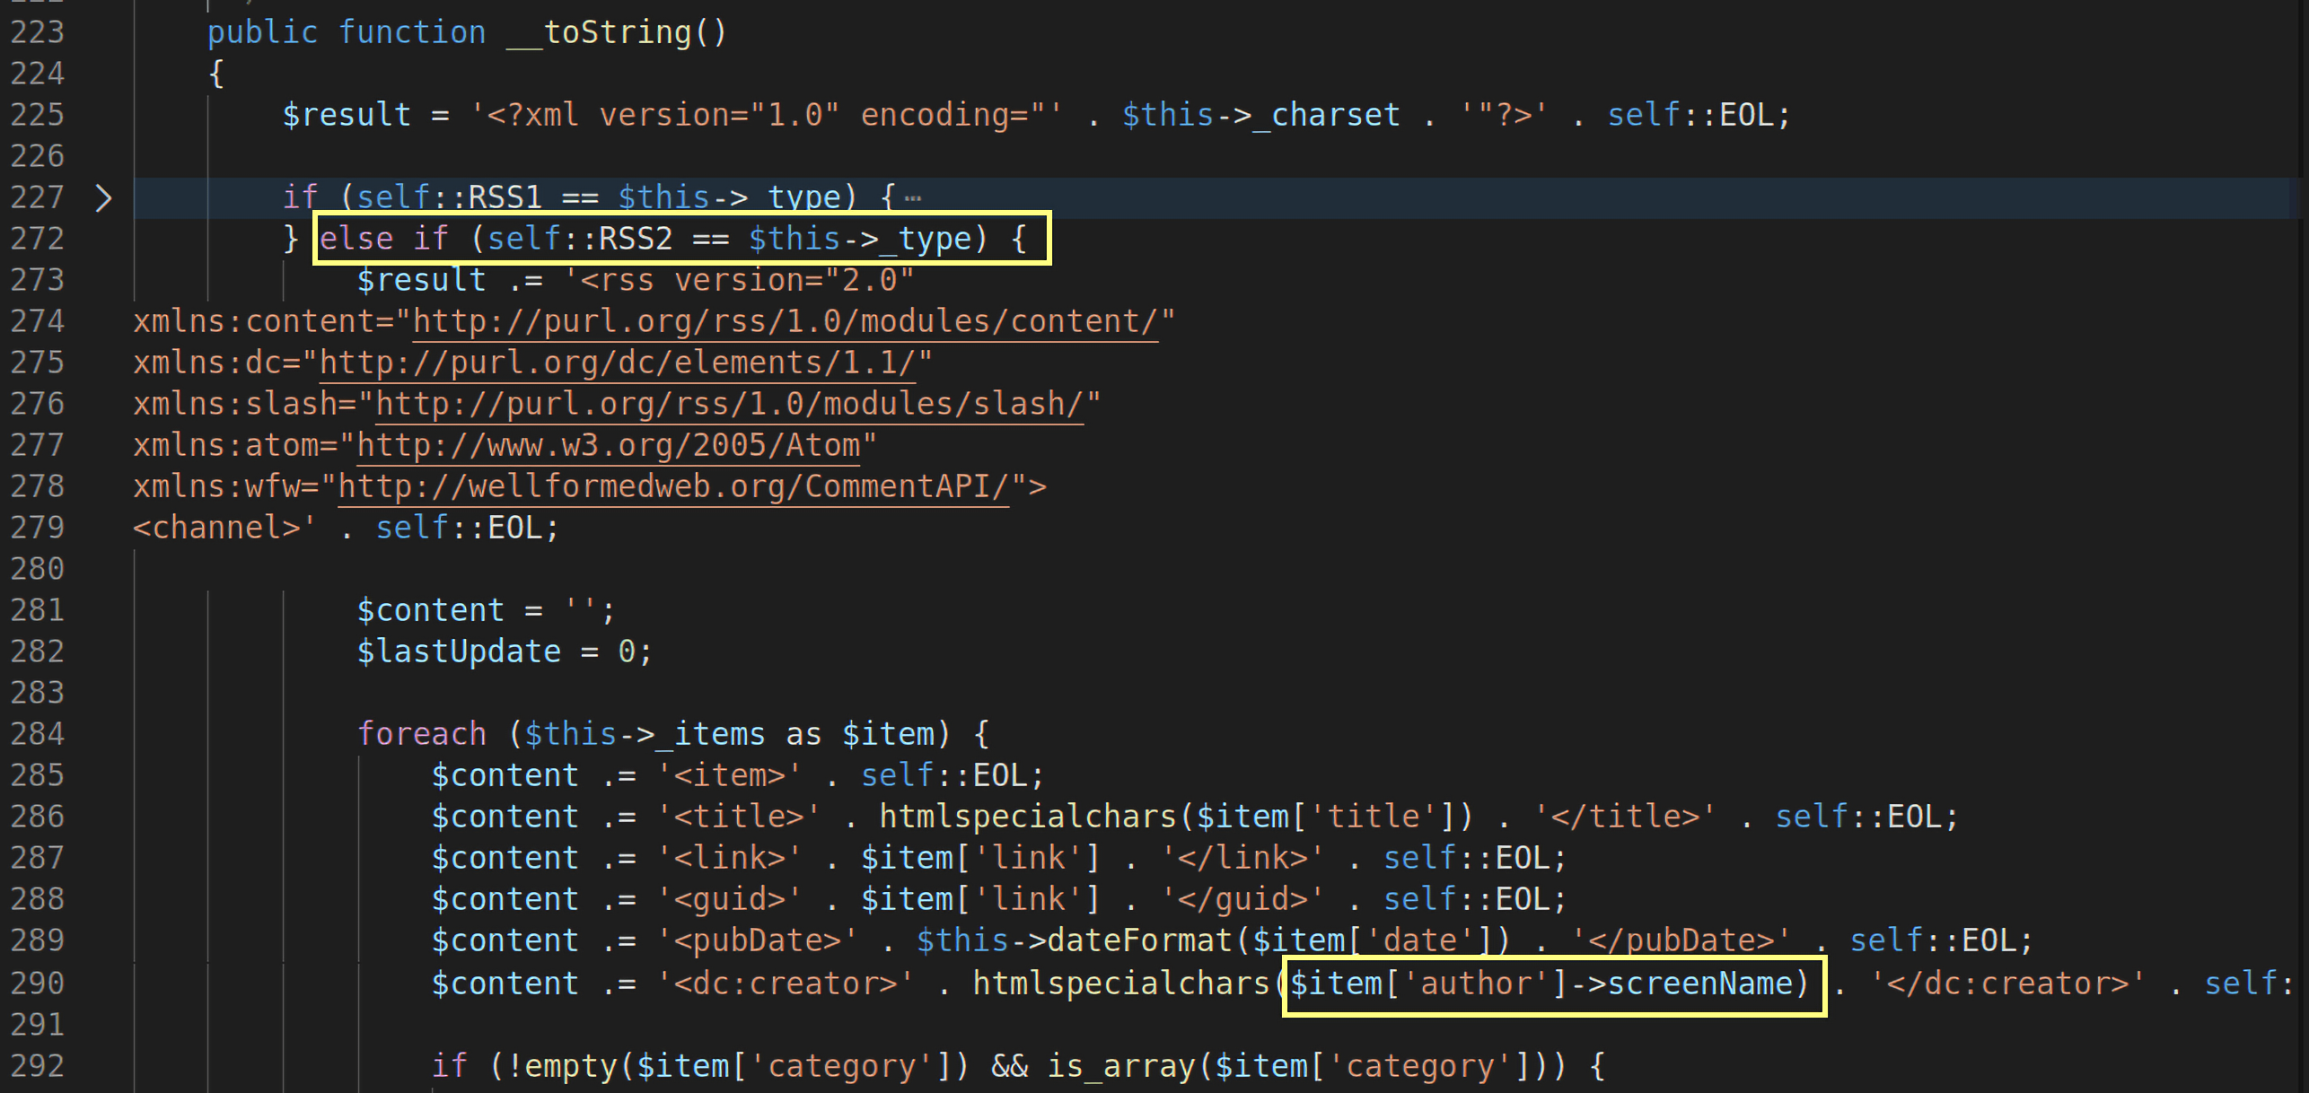Click the '<link>' string on line 287
Screen dimensions: 2309x1093
tap(730, 858)
